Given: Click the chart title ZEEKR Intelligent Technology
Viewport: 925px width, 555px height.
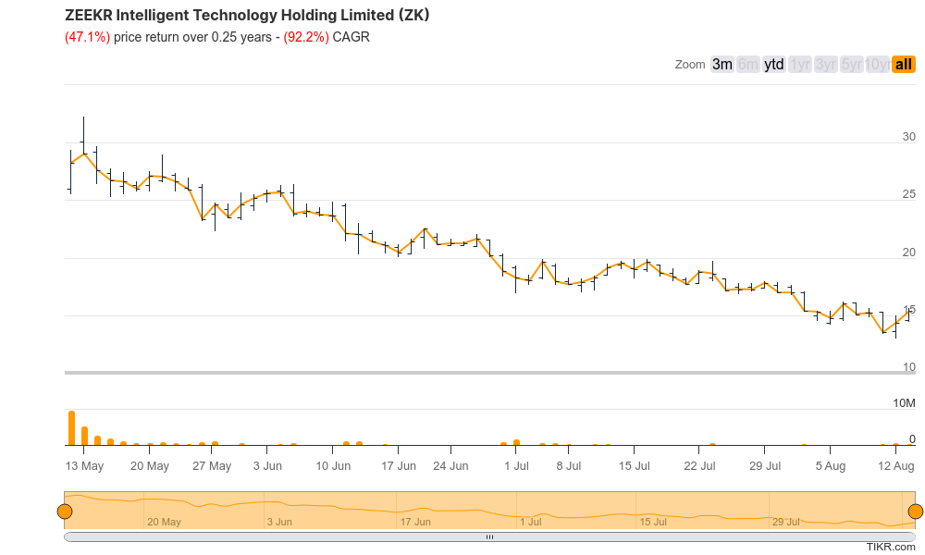Looking at the screenshot, I should pyautogui.click(x=245, y=15).
